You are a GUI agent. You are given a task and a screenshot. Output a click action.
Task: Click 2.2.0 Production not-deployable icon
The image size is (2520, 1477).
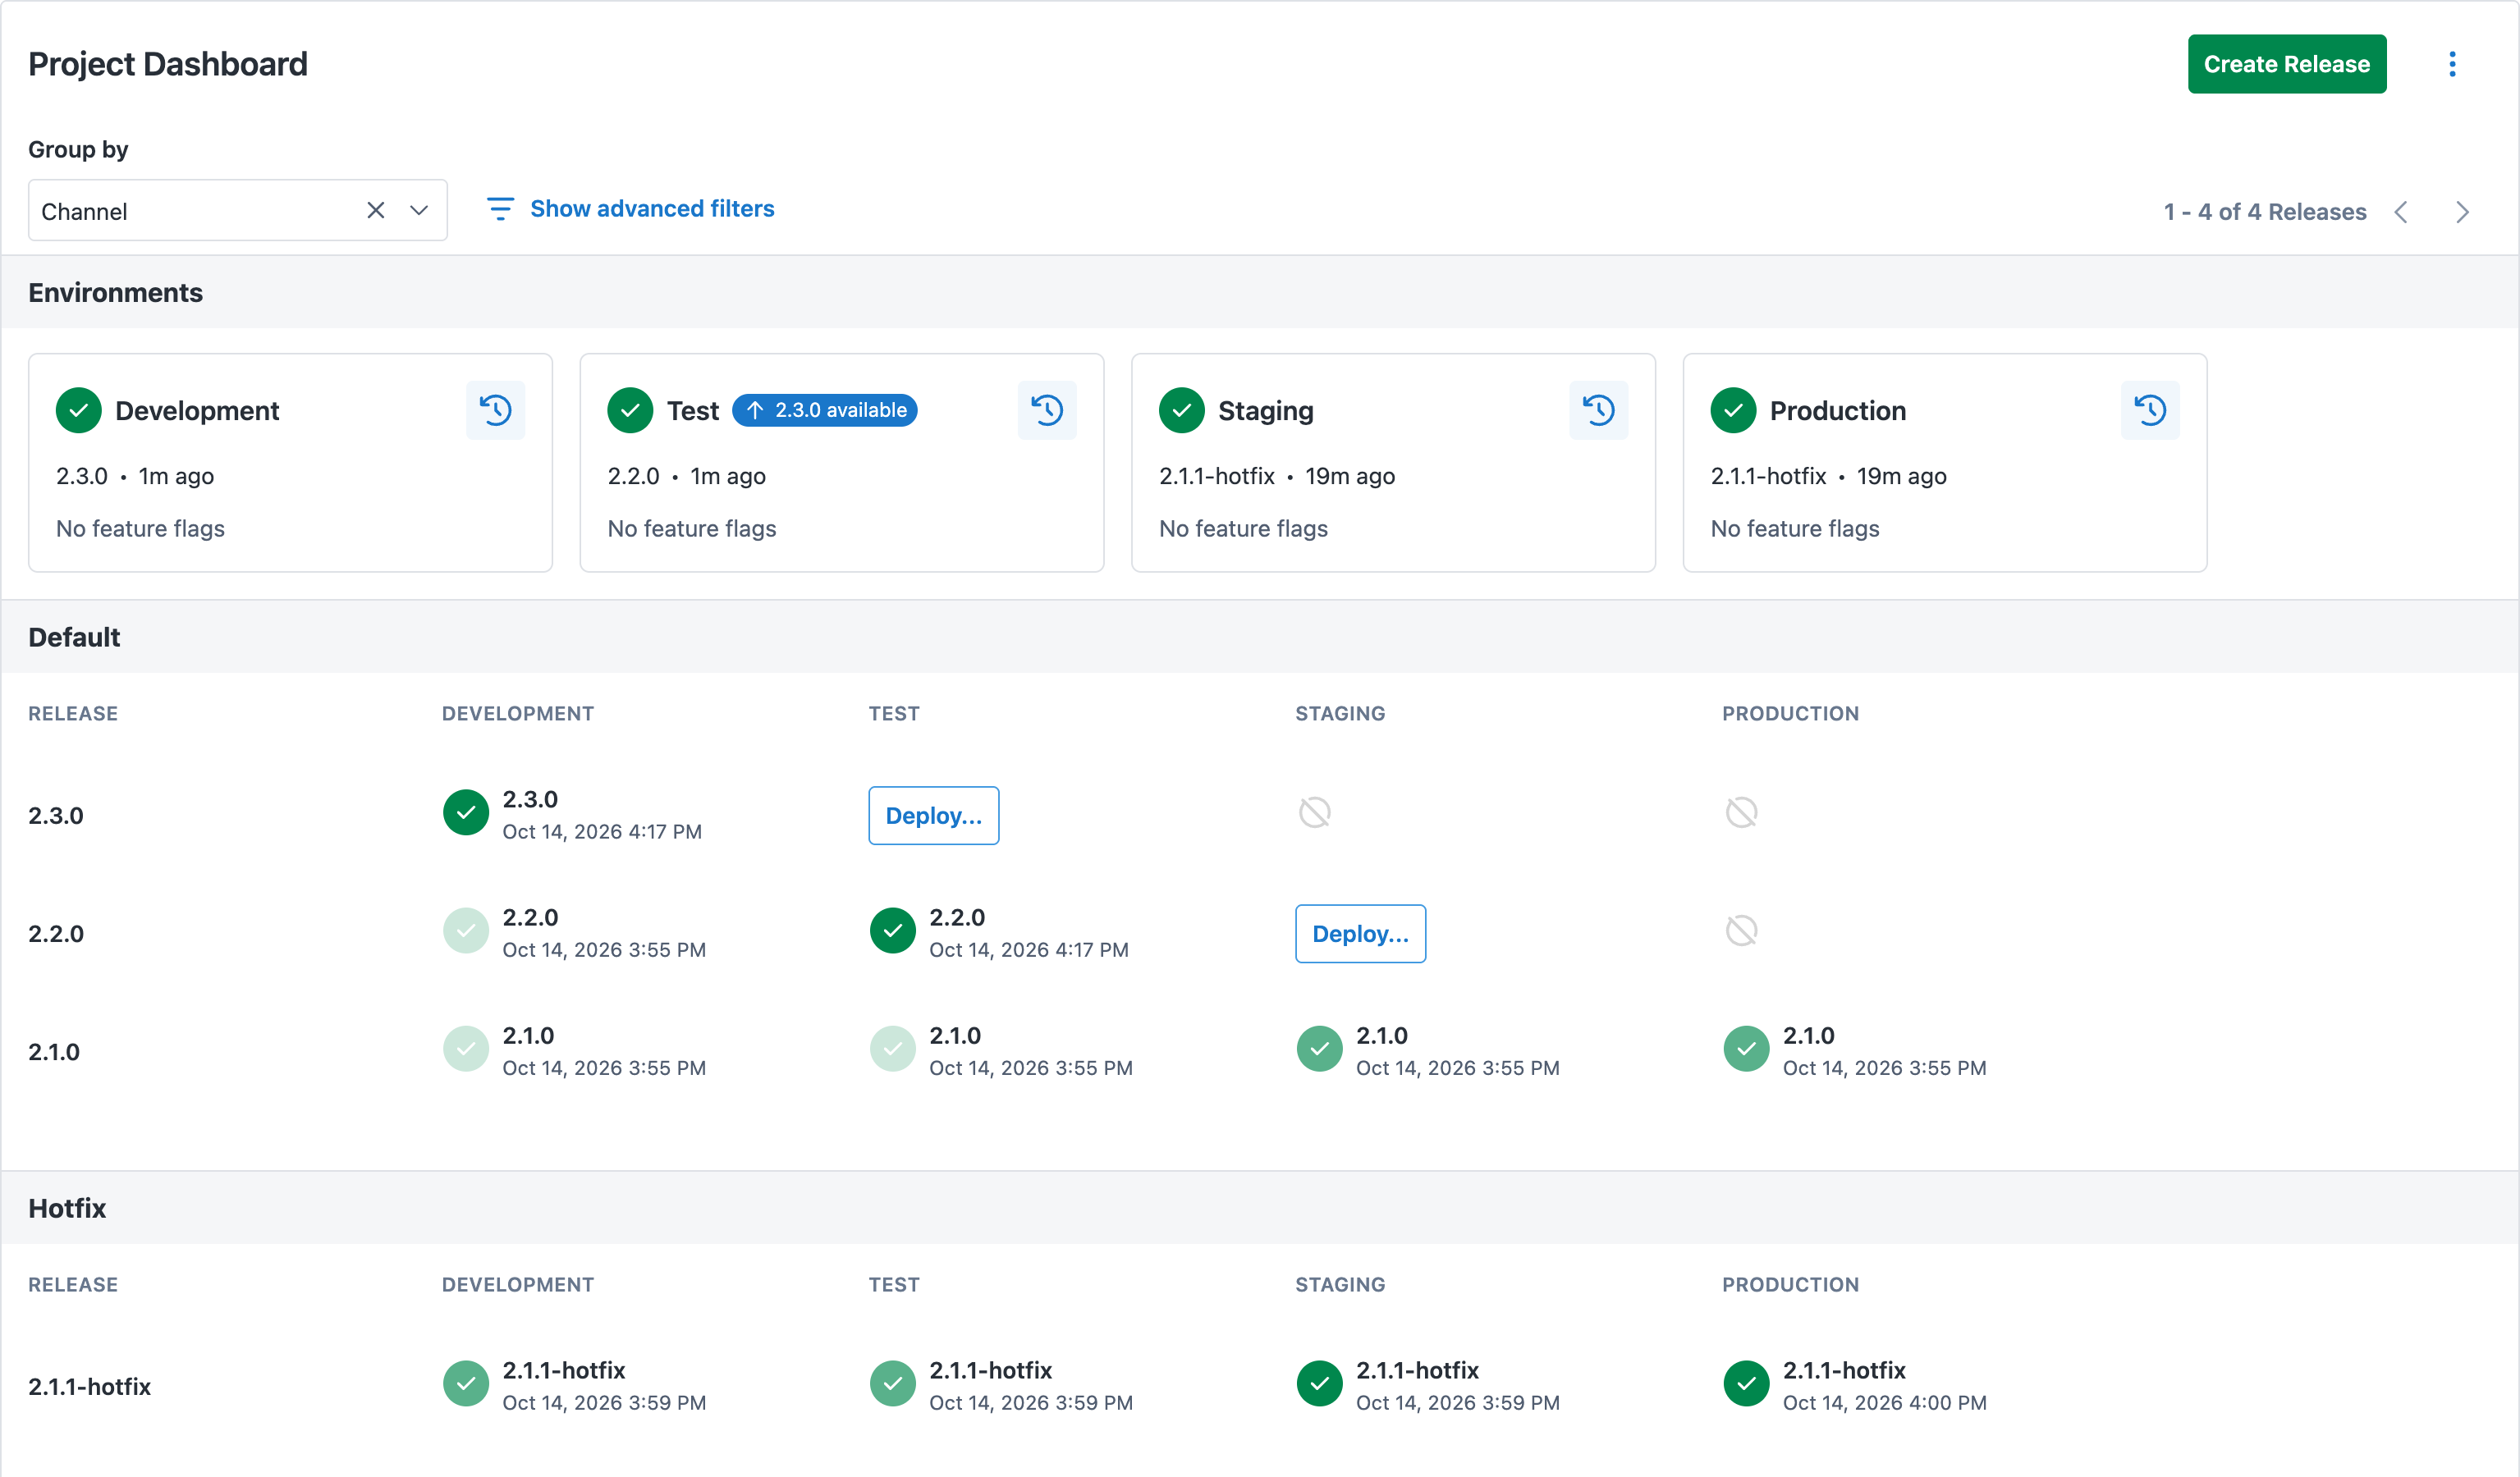tap(1742, 931)
